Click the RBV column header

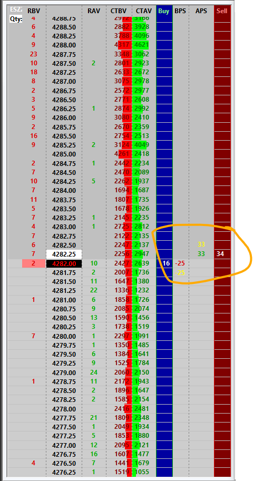click(33, 11)
